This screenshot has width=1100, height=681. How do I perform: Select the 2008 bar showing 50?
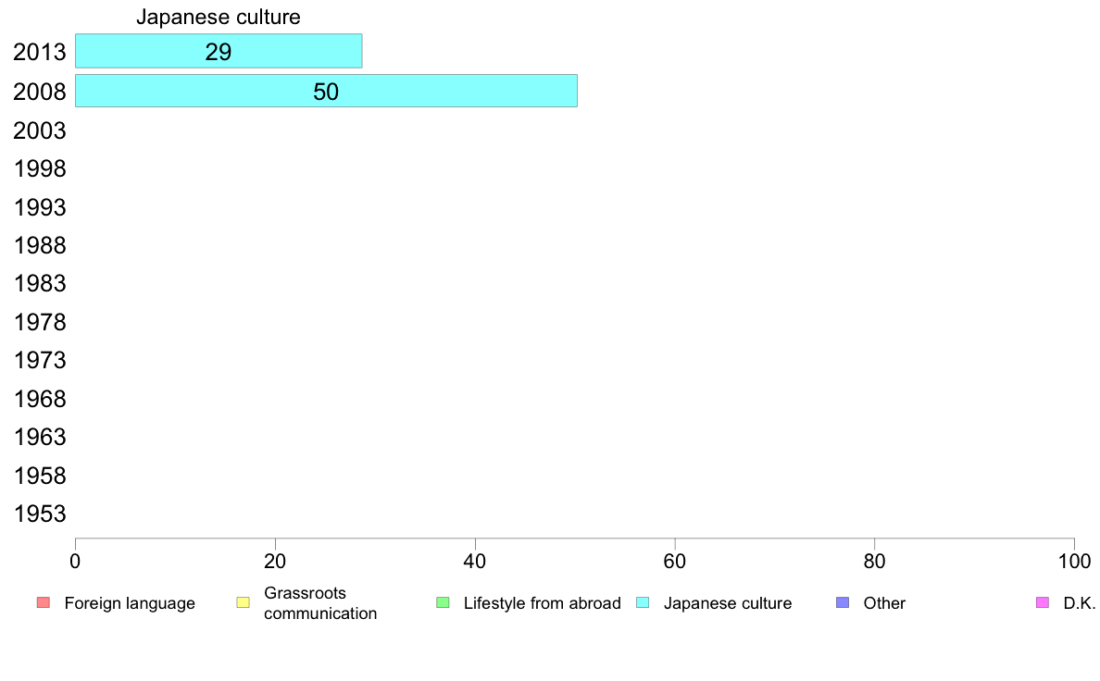click(326, 92)
